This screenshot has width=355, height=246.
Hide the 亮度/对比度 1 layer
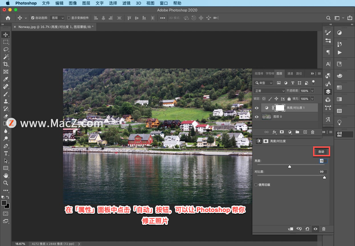[257, 108]
